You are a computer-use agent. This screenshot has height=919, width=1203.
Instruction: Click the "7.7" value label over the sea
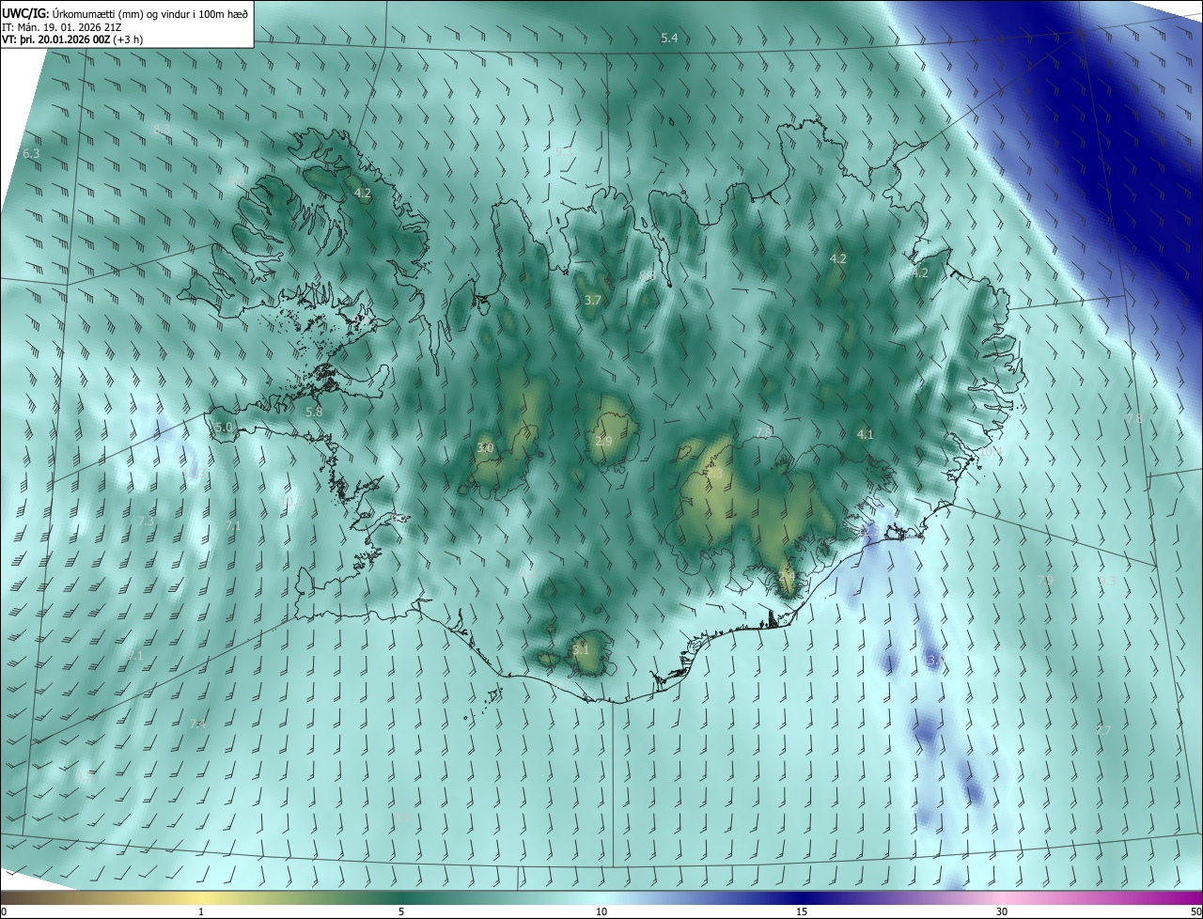point(1103,730)
